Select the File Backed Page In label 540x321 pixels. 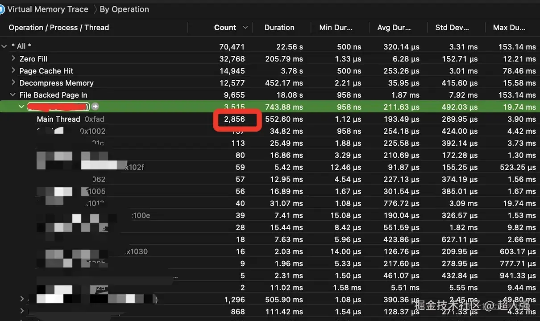(x=53, y=95)
